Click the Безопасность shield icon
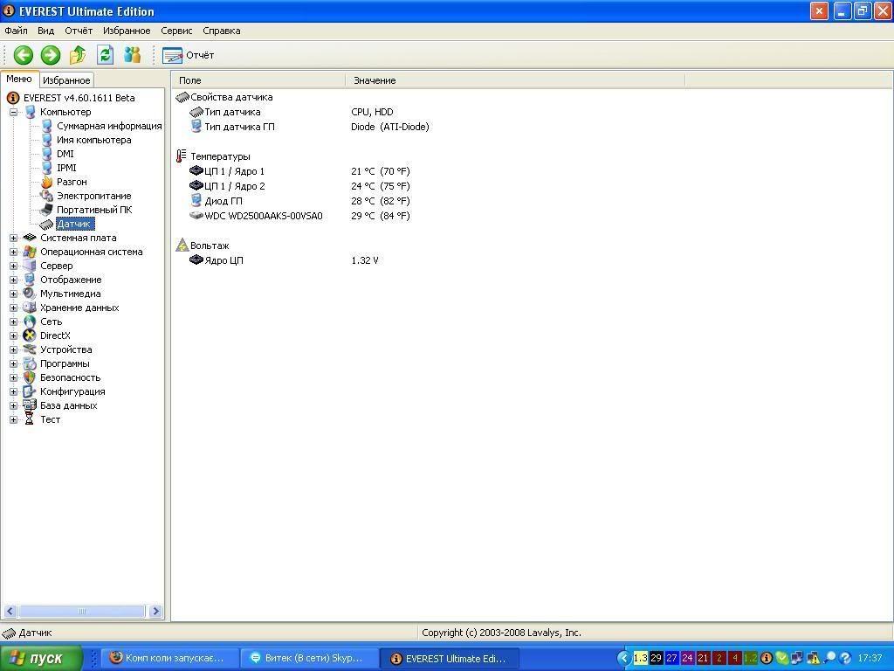This screenshot has width=894, height=671. click(x=30, y=377)
